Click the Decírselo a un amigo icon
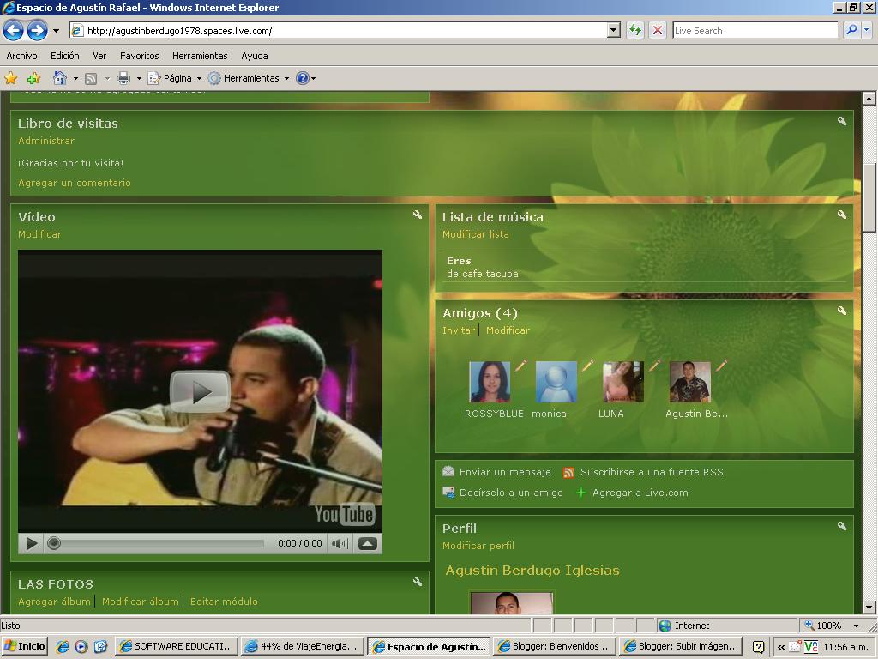Screen dimensions: 878x659 tap(448, 493)
